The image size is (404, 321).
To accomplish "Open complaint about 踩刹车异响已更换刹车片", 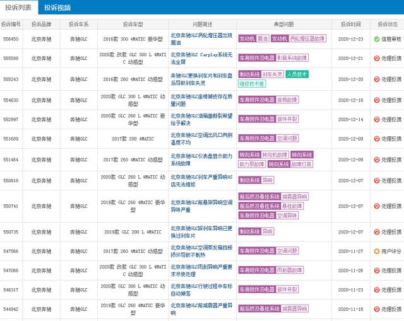I will [201, 232].
